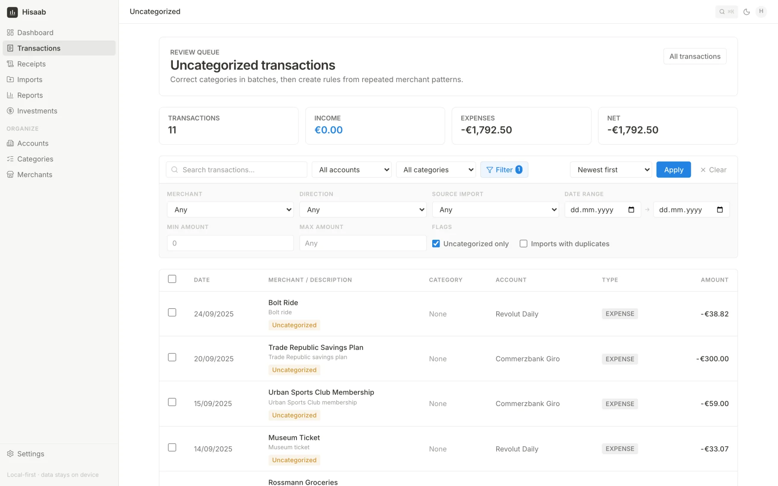This screenshot has height=486, width=778.
Task: Click the Max Amount input
Action: [x=363, y=243]
